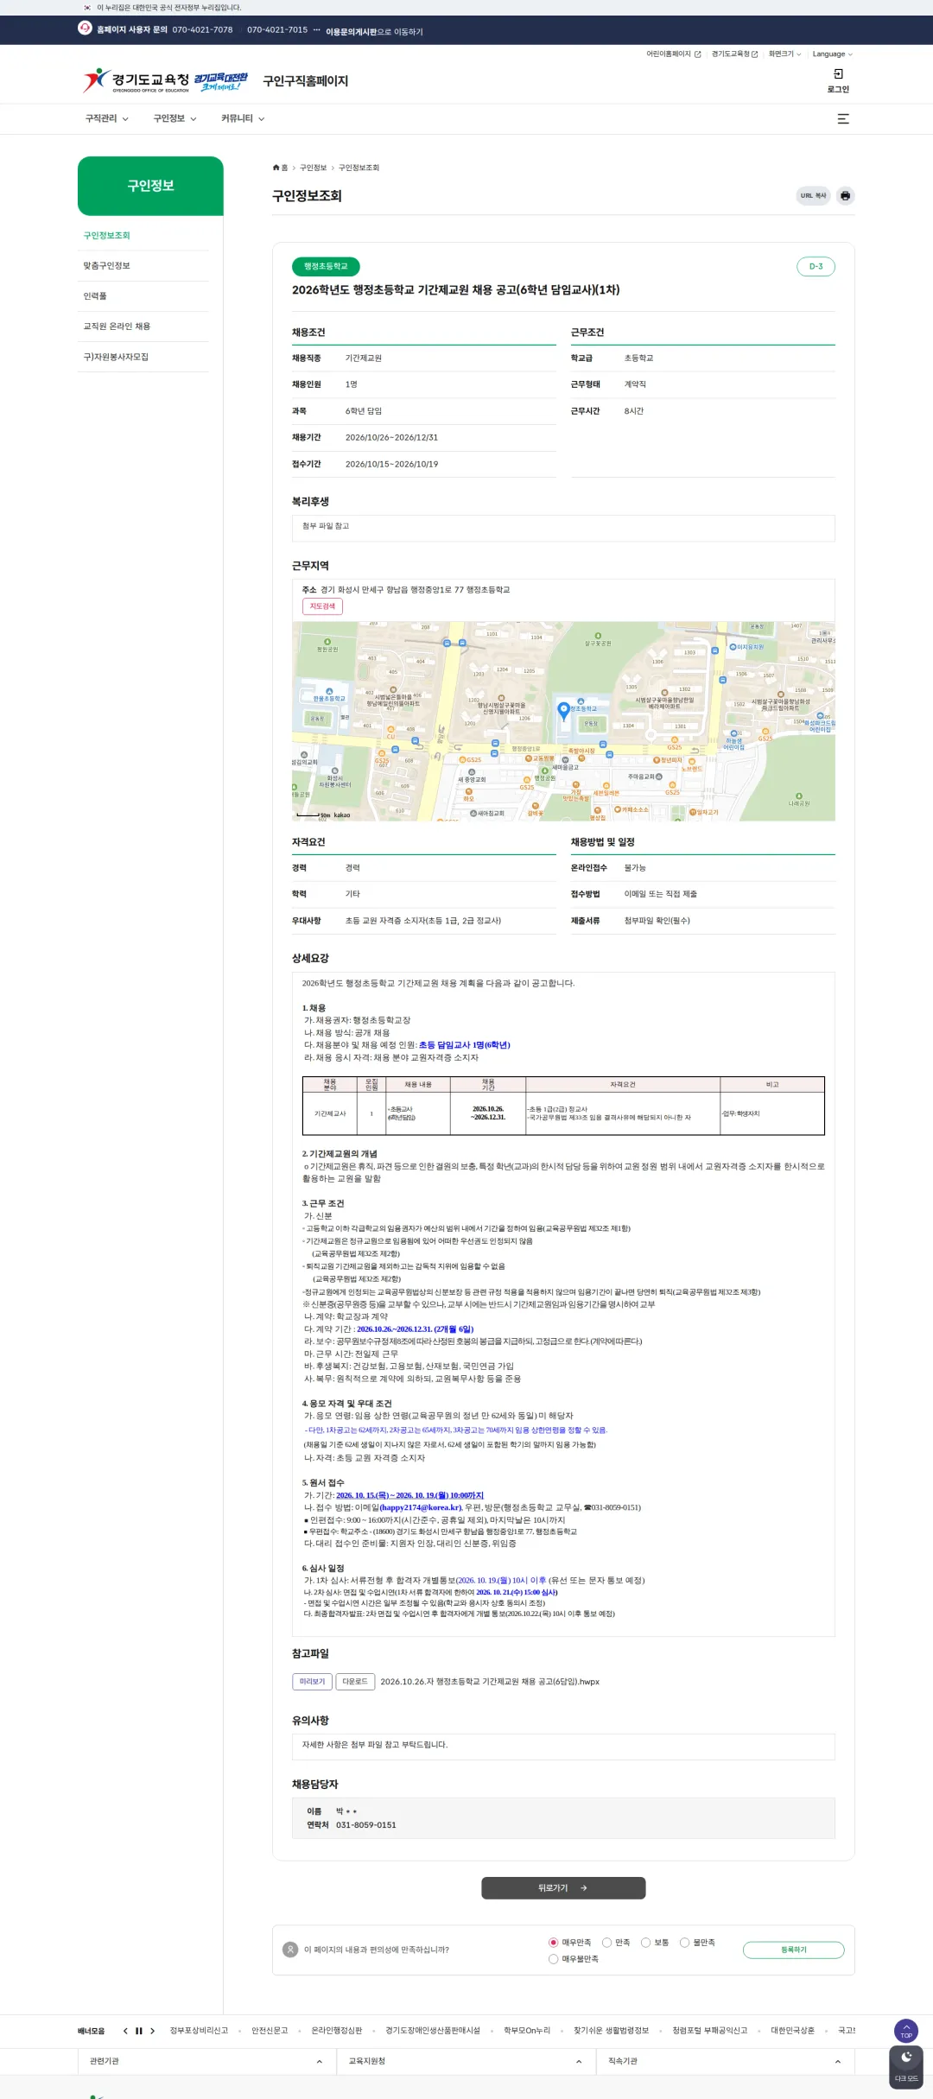This screenshot has height=2099, width=933.
Task: Open 정부포상비리신고 banner link
Action: tap(199, 2031)
